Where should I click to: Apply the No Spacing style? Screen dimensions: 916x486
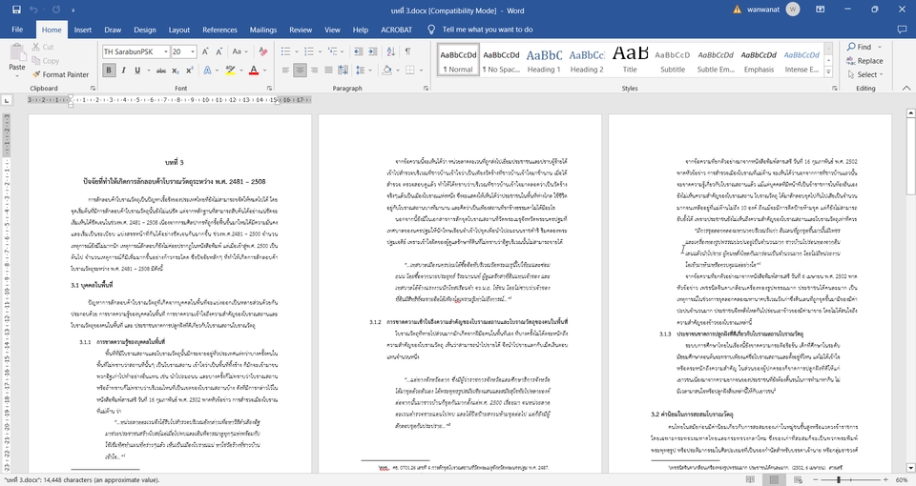click(x=501, y=60)
